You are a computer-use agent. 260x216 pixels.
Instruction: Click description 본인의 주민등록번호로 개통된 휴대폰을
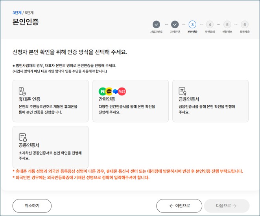pos(48,106)
